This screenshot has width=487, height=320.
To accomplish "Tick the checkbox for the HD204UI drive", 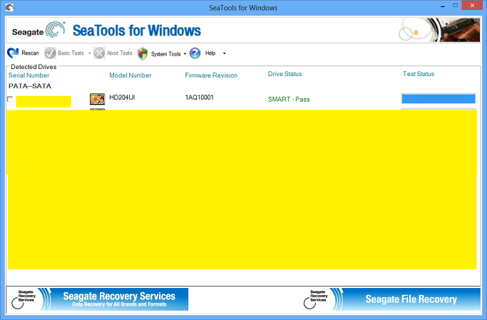I will click(x=10, y=99).
